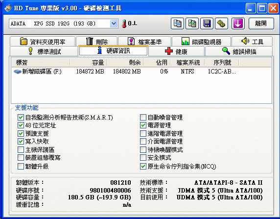
Task: Toggle the 安全模式 checkbox
Action: tap(143, 157)
